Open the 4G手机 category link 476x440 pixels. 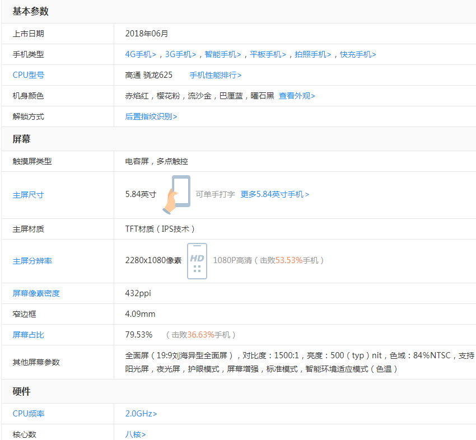[x=139, y=54]
